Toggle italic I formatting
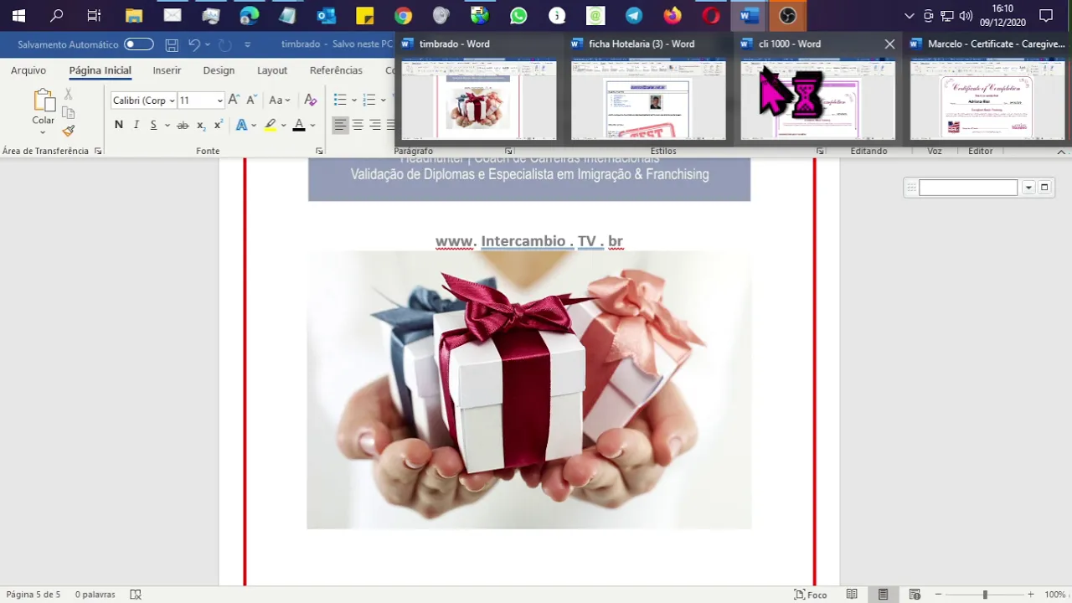 tap(137, 125)
